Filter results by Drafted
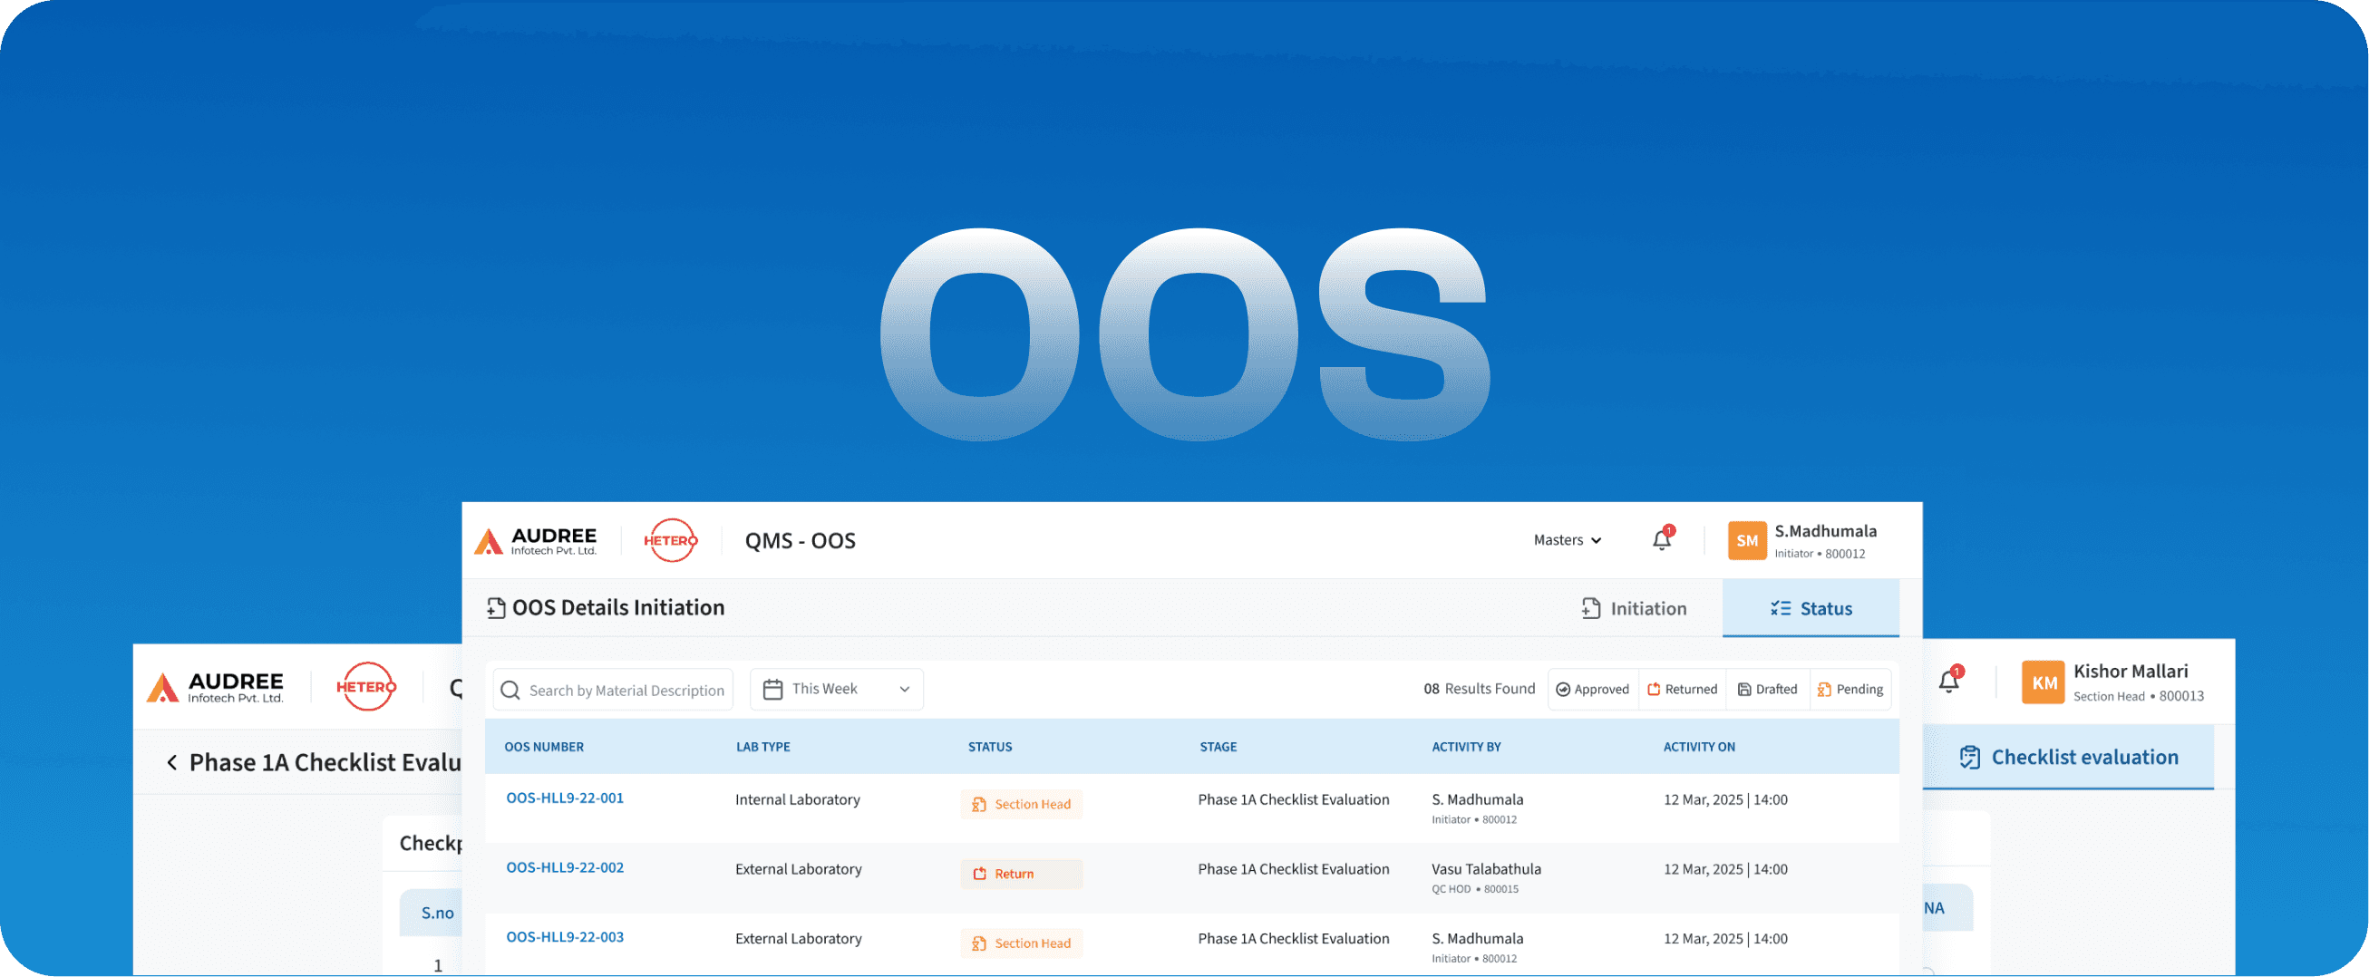 [x=1768, y=690]
